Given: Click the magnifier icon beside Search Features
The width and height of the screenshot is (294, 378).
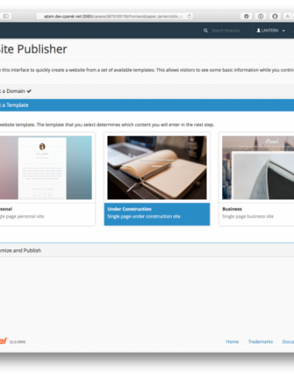Looking at the screenshot, I should click(x=206, y=30).
